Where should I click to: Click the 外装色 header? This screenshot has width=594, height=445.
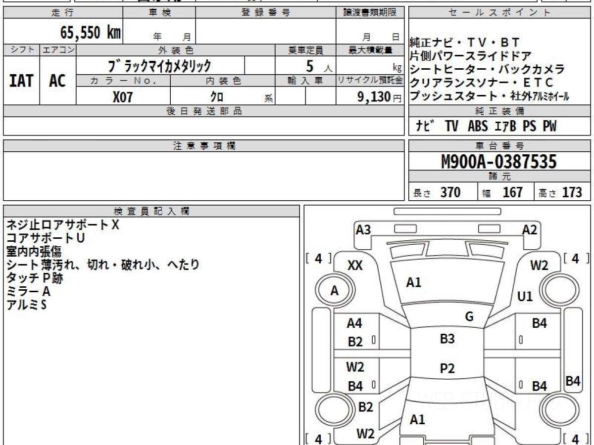point(175,50)
